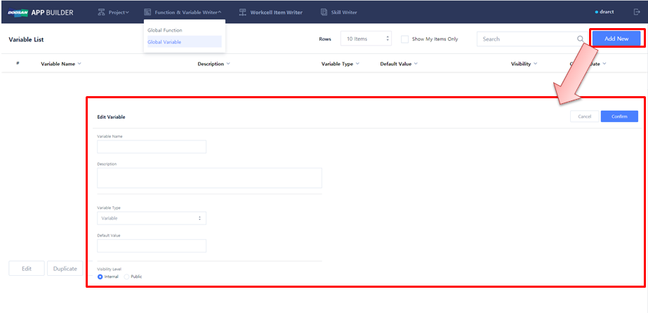This screenshot has width=648, height=313.
Task: Open the Rows 10 Items dropdown
Action: click(366, 39)
